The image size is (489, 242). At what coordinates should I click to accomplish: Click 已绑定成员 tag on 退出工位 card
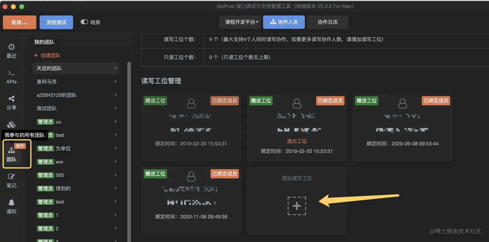pyautogui.click(x=330, y=100)
